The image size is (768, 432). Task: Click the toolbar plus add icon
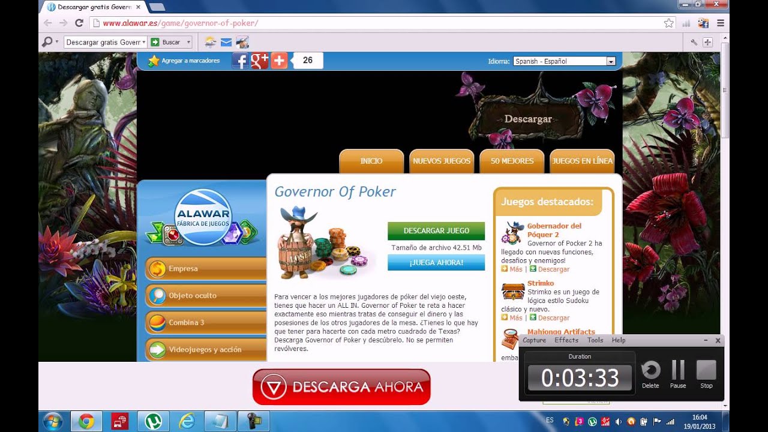tap(707, 42)
